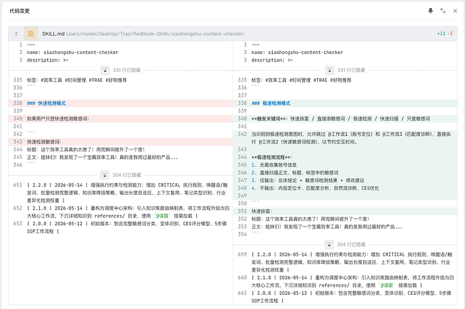The image size is (465, 309).
Task: Click added heading '### 极速检测模式' in right pane
Action: click(x=271, y=103)
